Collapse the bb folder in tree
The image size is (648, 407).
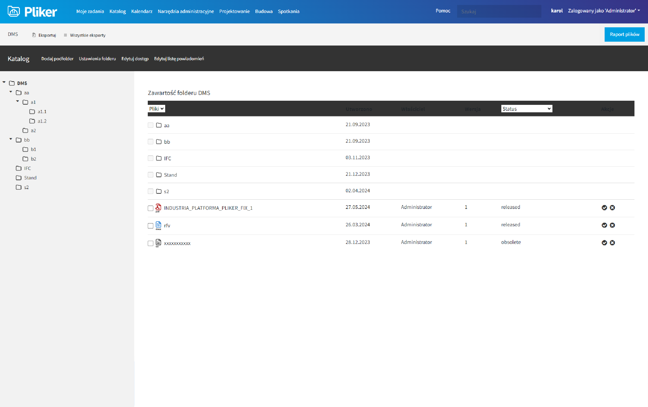[11, 139]
